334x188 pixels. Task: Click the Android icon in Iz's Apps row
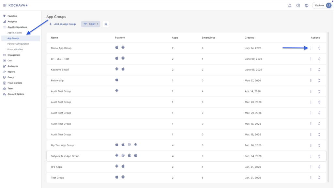tap(117, 166)
